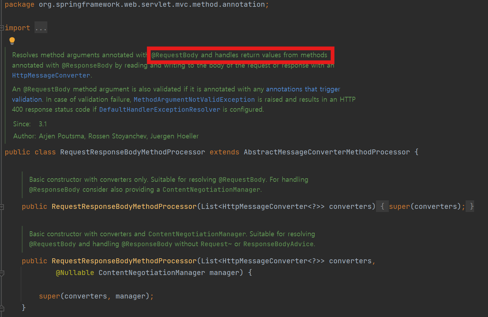The image size is (488, 317).
Task: Click 'public class' keyword at declaration
Action: 30,152
